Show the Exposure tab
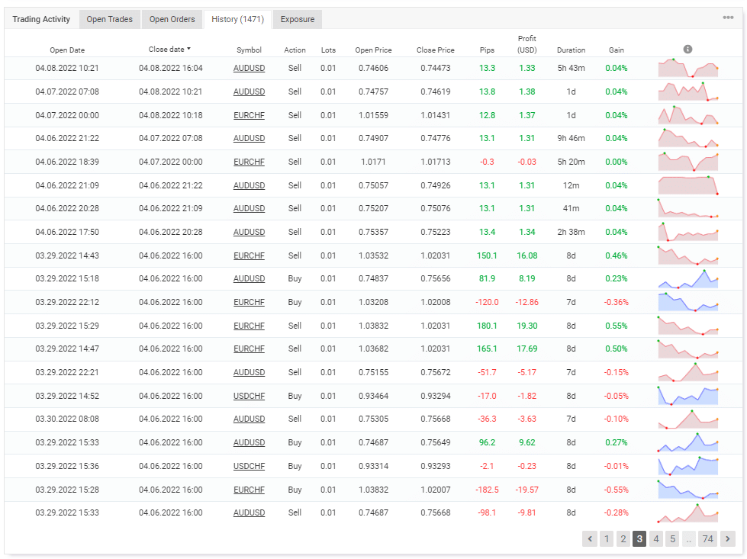747x559 pixels. 298,19
